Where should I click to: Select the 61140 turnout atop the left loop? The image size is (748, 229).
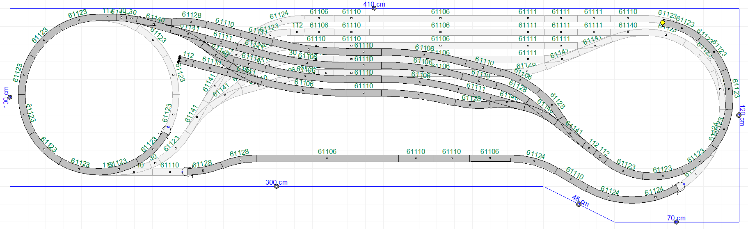tap(153, 24)
